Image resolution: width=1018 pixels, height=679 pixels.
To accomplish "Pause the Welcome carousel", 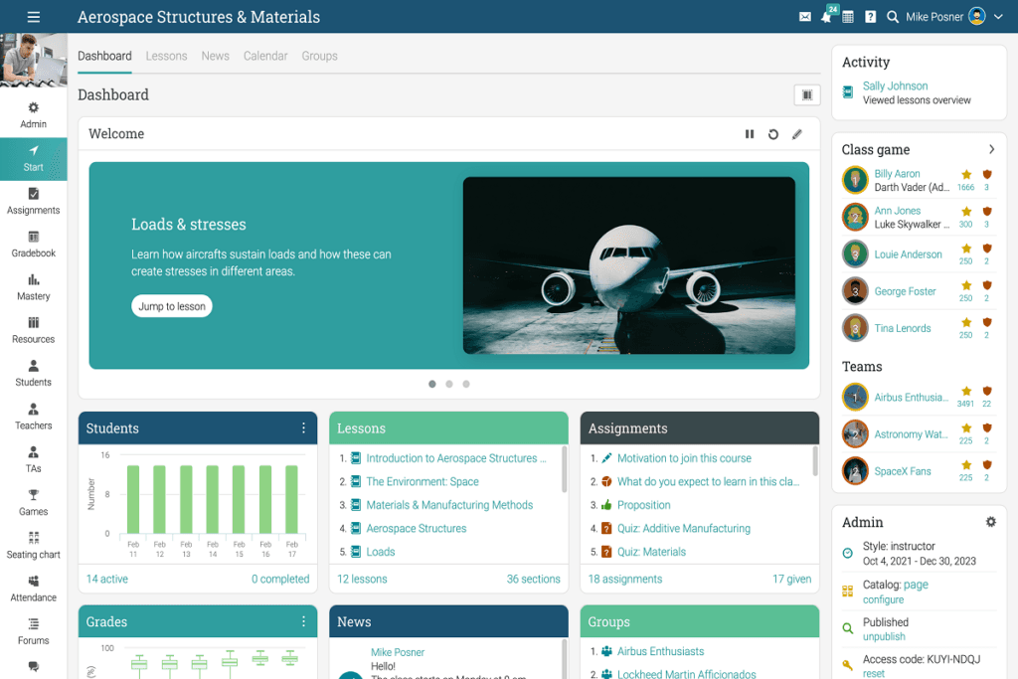I will click(750, 134).
